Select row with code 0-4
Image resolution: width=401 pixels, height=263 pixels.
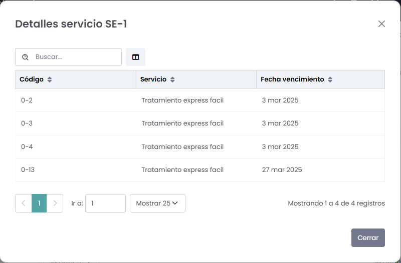pos(27,147)
